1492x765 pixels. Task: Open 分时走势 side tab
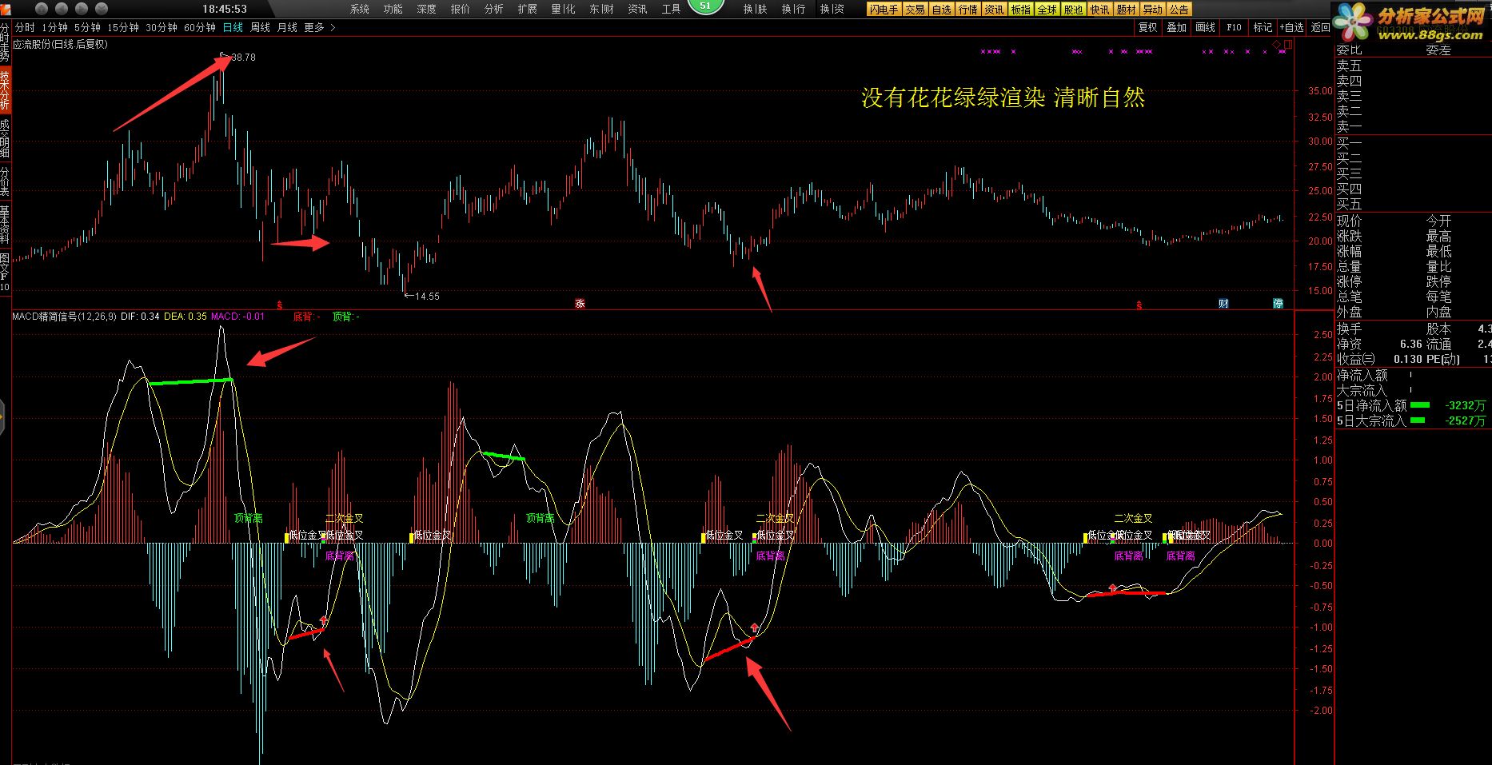5,43
